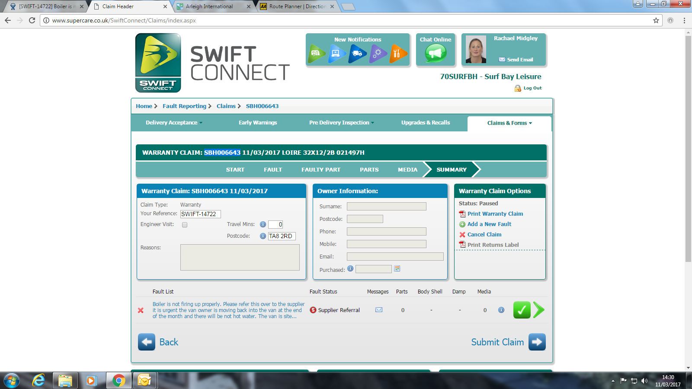Click the Submit Claim button
Viewport: 692px width, 389px height.
(x=508, y=342)
